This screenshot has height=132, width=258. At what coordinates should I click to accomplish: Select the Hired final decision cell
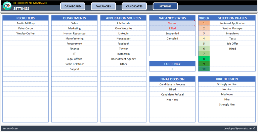pos(172,89)
